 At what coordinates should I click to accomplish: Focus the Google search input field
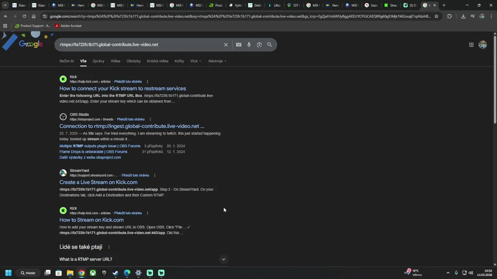(x=140, y=45)
